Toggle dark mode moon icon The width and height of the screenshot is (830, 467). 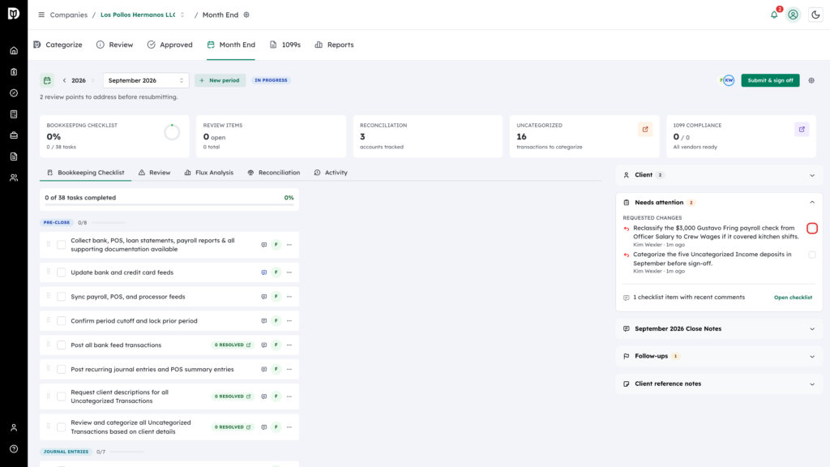click(x=815, y=15)
